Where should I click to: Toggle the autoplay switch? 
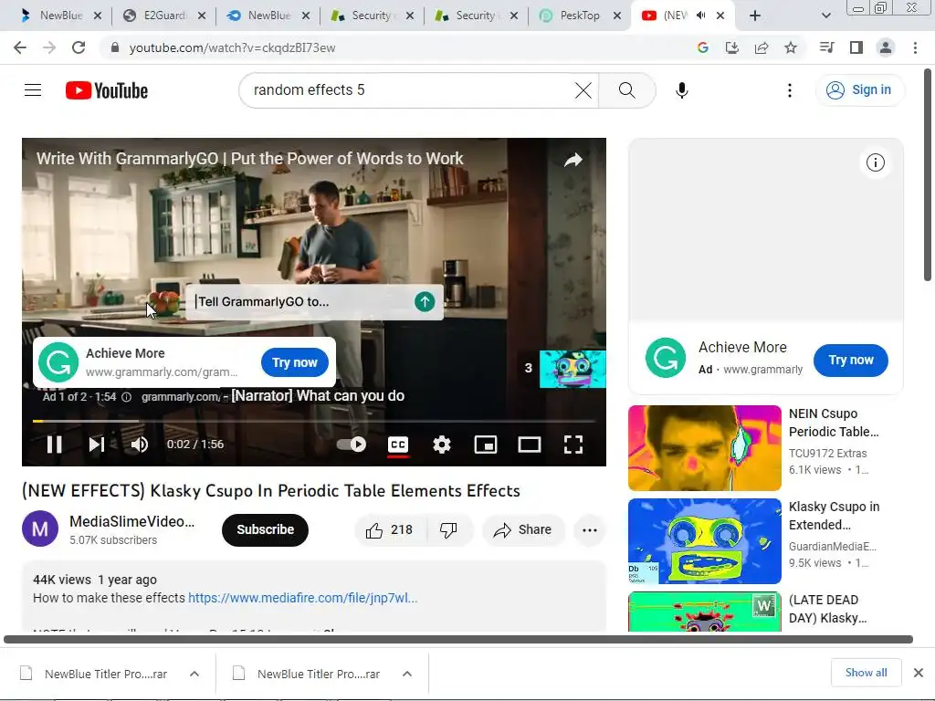[x=352, y=445]
